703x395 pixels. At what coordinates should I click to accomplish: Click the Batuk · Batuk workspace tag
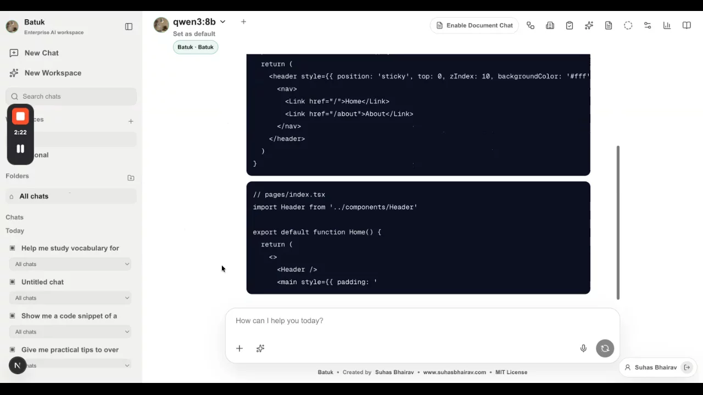pos(196,47)
